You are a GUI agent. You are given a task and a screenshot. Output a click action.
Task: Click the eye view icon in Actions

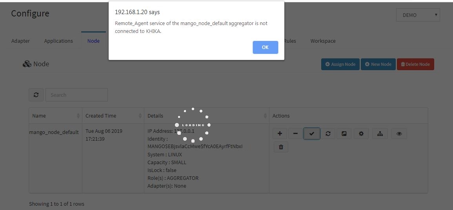399,134
